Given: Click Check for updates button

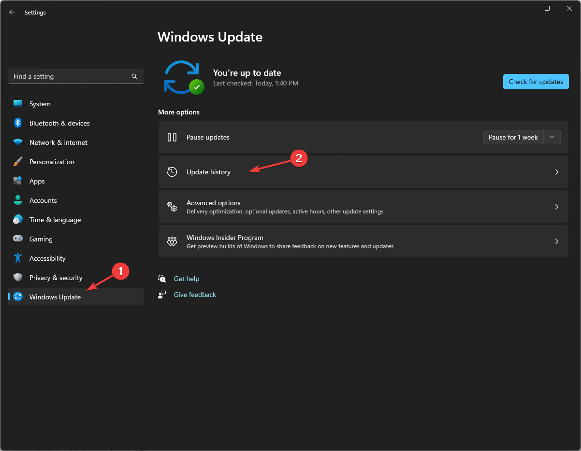Looking at the screenshot, I should coord(536,82).
